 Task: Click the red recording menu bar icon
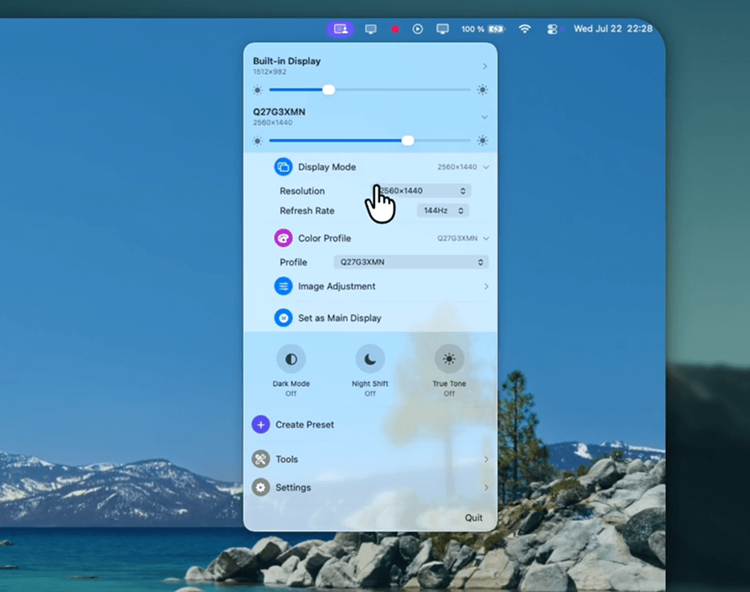[395, 29]
